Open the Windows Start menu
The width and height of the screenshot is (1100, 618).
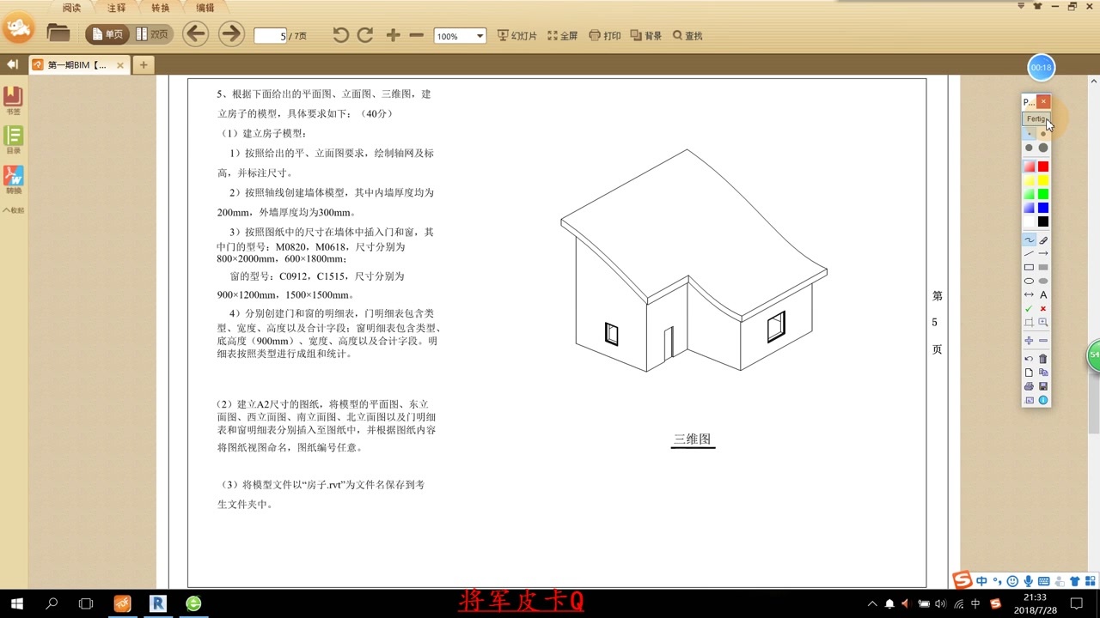click(x=16, y=603)
